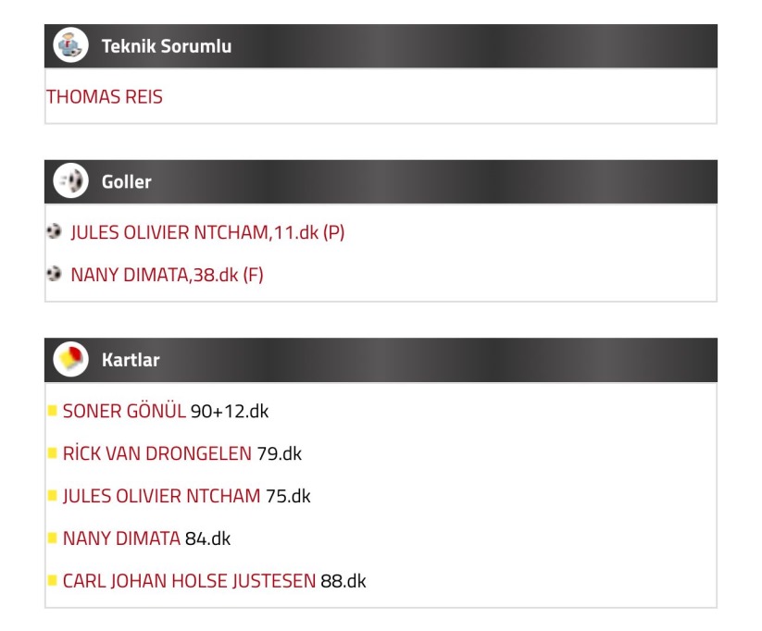This screenshot has width=762, height=631.
Task: Click ball icon next to Dimata's goal
Action: (x=54, y=274)
